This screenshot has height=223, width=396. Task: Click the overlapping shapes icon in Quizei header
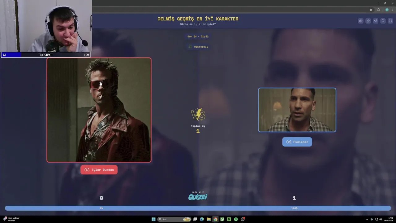368,21
